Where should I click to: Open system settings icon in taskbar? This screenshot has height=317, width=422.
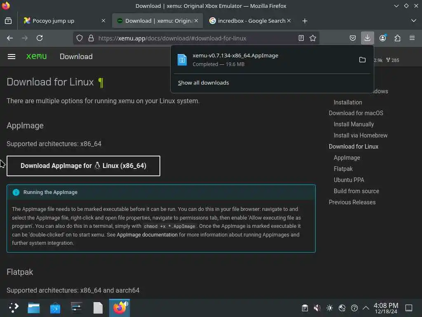coord(76,308)
